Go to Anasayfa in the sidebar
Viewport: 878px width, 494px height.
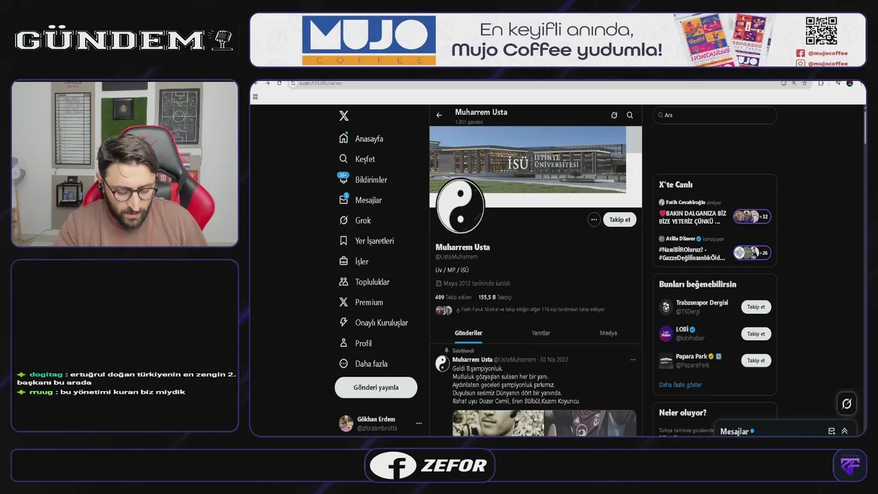point(361,139)
